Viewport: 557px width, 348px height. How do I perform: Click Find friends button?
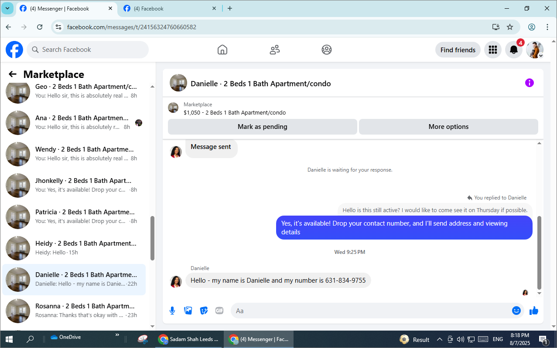[458, 50]
